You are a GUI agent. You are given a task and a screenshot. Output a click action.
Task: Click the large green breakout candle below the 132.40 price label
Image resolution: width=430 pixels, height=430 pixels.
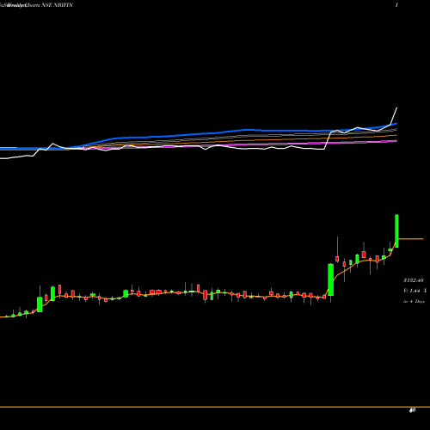[x=330, y=279]
